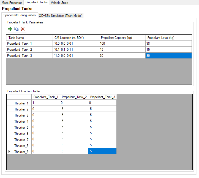Viewport: 199px width, 178px height.
Task: Click the Thruster_9 row selector arrow
Action: pyautogui.click(x=10, y=152)
